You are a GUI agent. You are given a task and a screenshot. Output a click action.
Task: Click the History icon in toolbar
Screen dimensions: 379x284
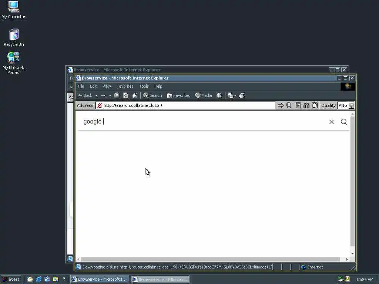click(x=219, y=95)
